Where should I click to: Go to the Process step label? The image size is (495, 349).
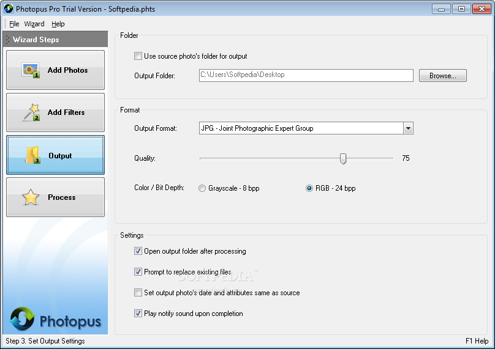(x=61, y=197)
